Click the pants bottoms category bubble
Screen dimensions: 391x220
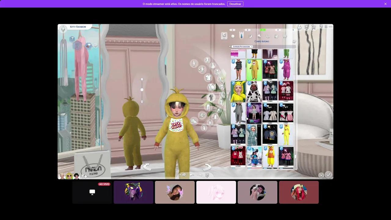tap(208, 107)
